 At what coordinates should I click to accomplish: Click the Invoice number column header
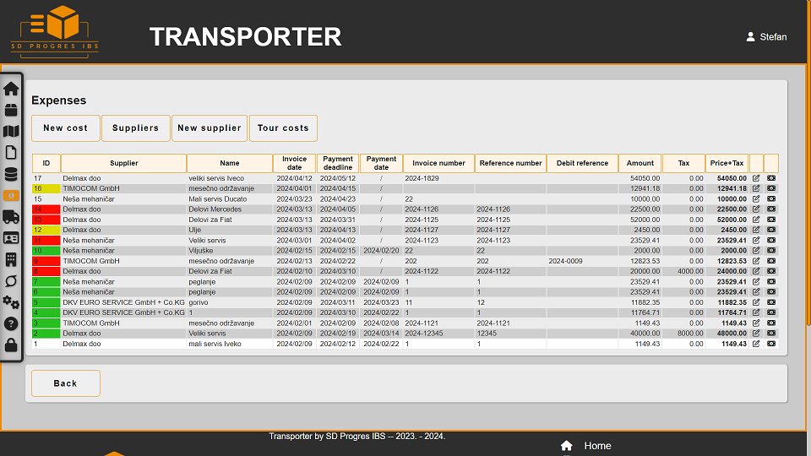pos(438,163)
